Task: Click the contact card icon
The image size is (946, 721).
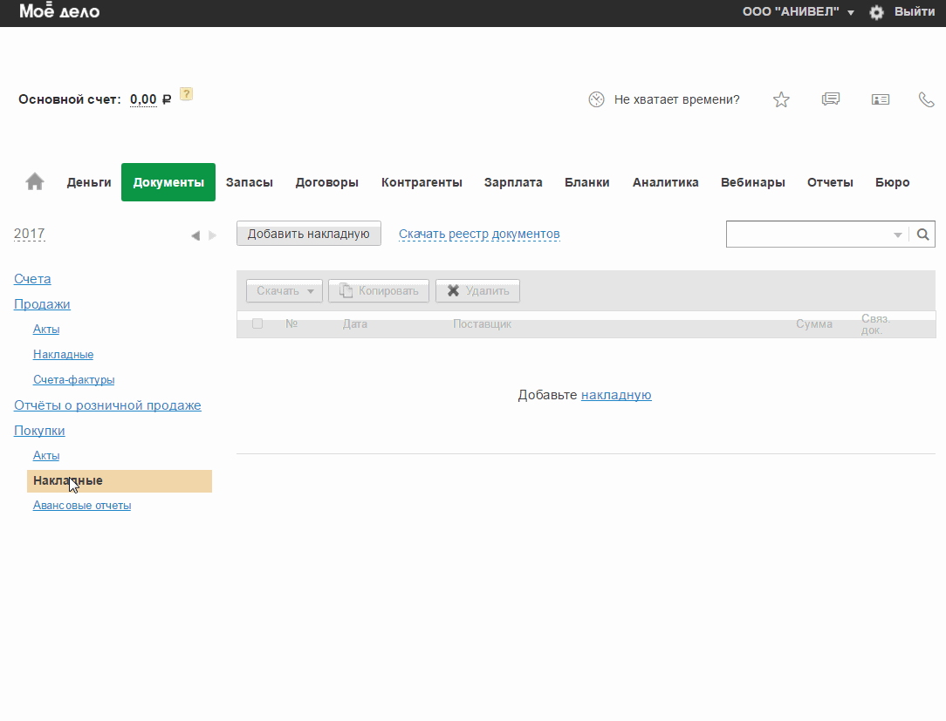Action: (880, 99)
